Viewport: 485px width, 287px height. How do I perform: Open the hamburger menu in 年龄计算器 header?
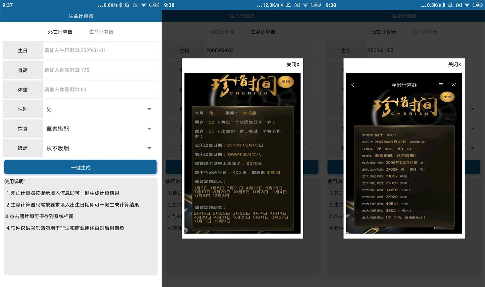tap(441, 85)
